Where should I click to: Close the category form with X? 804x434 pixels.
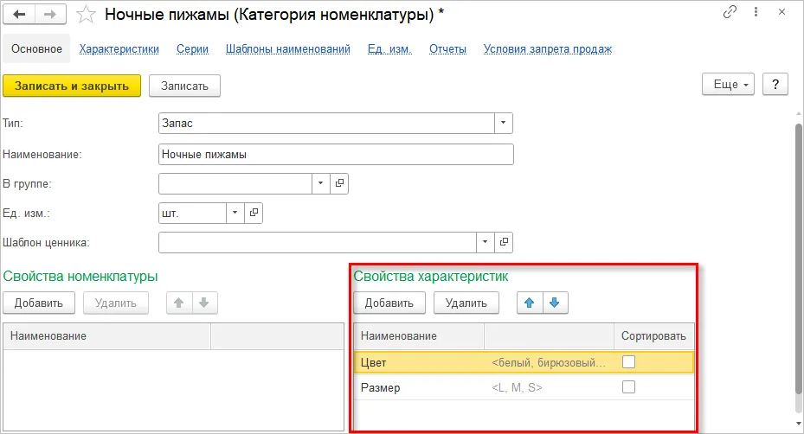781,12
